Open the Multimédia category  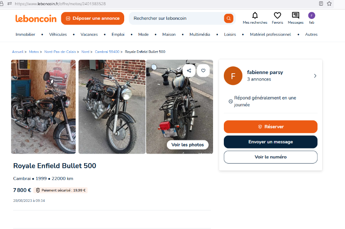click(200, 34)
